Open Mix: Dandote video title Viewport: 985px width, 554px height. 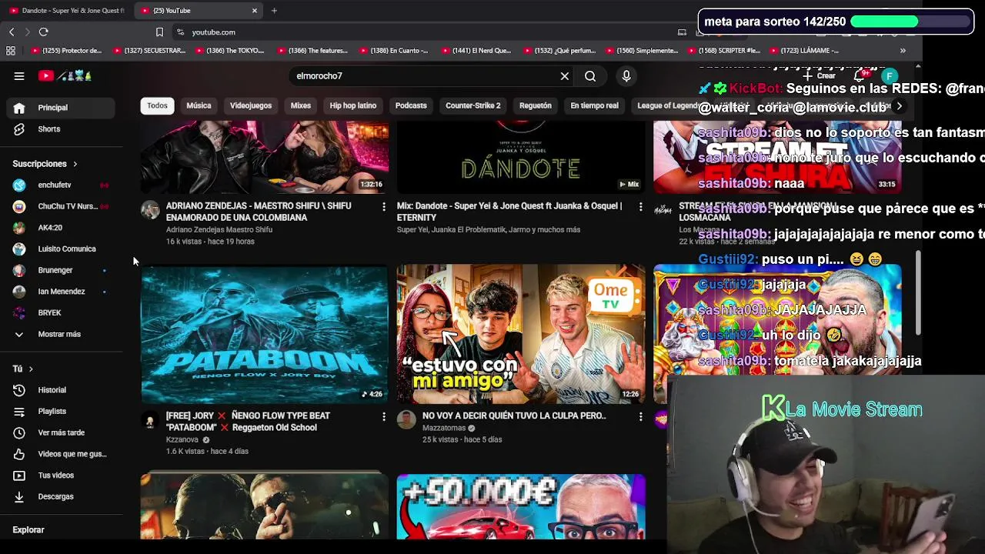(509, 212)
